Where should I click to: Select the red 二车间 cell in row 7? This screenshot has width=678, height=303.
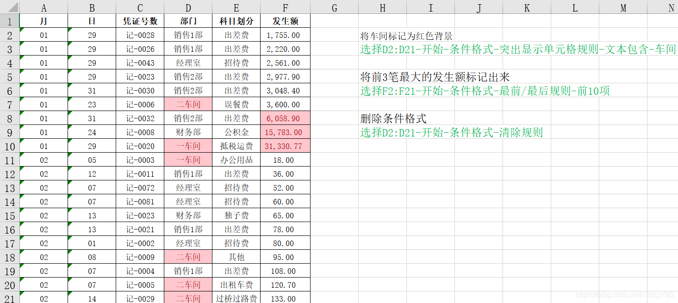click(x=188, y=104)
